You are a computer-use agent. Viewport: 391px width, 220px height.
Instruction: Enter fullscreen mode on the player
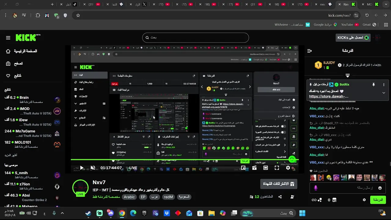point(277,168)
